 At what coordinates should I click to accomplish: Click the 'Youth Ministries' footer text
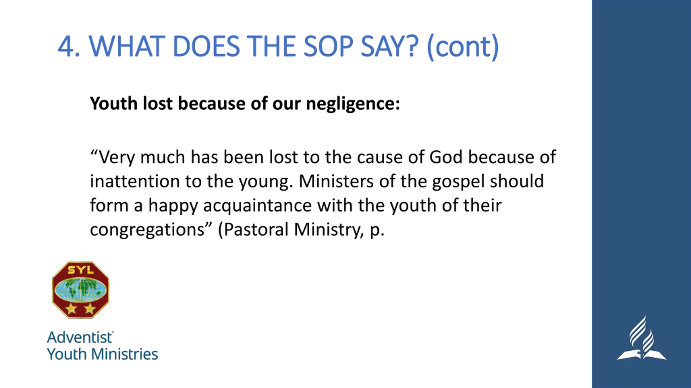(x=103, y=354)
